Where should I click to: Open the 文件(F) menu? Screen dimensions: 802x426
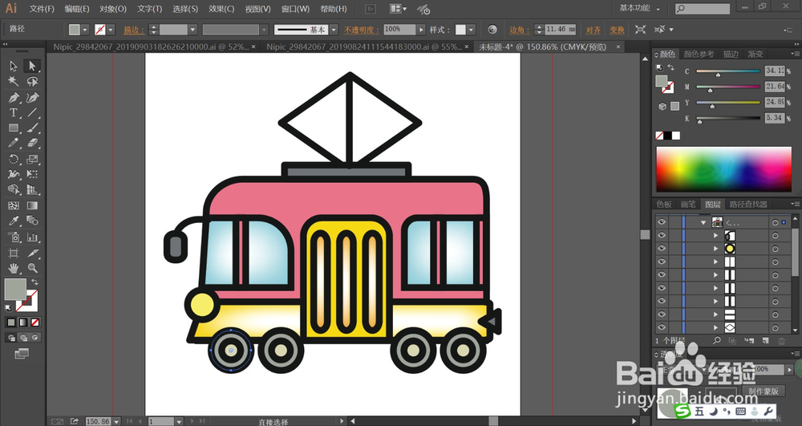[42, 9]
